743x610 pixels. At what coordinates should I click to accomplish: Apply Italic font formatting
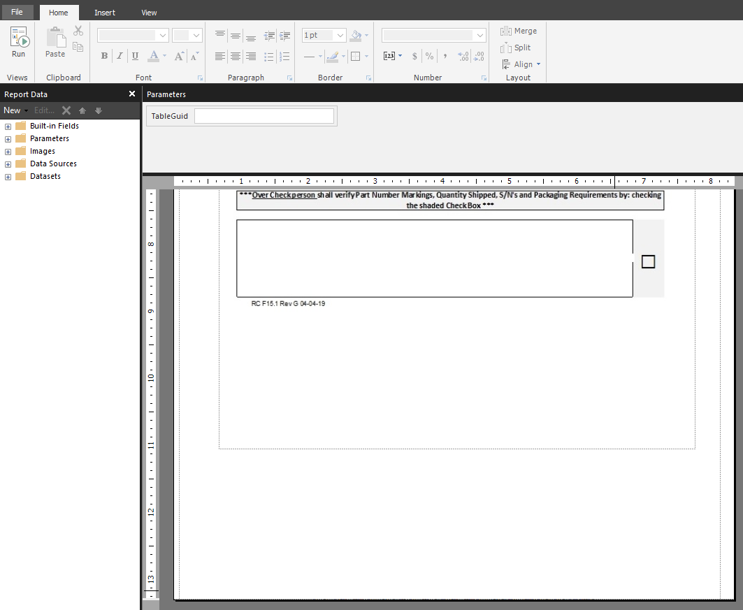[x=120, y=56]
